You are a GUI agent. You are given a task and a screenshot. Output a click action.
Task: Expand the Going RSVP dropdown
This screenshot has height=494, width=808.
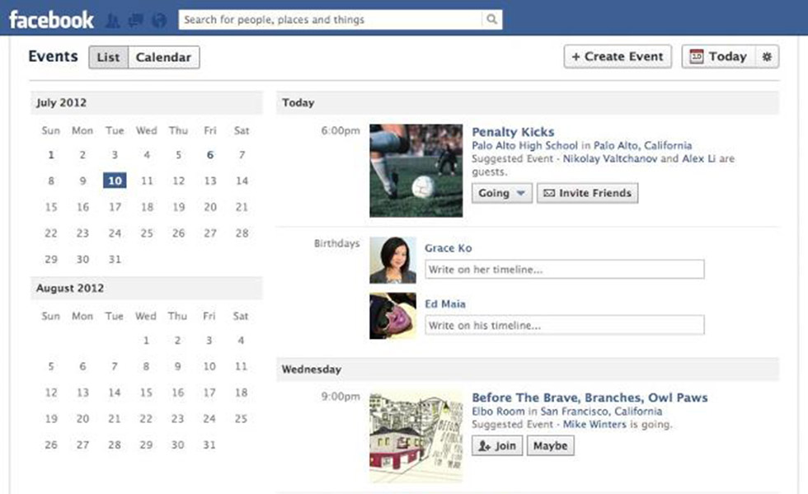502,193
